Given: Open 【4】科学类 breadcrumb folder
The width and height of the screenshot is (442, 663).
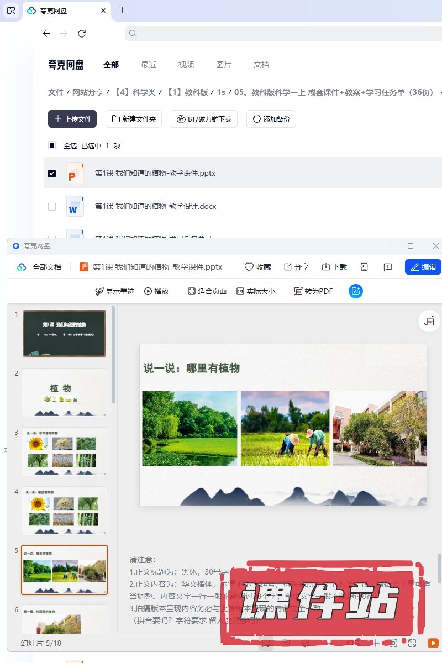Looking at the screenshot, I should pyautogui.click(x=135, y=92).
